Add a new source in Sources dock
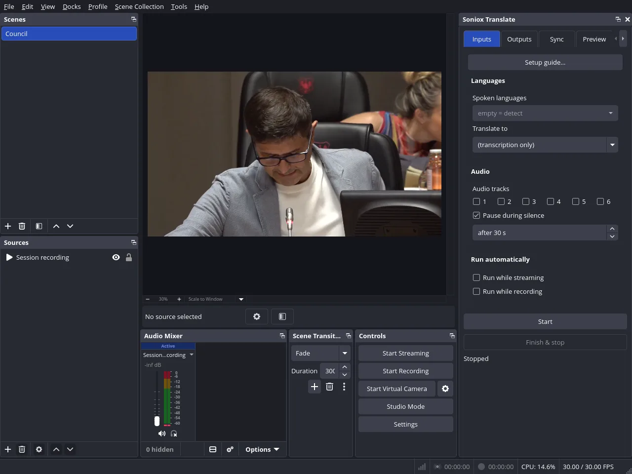The height and width of the screenshot is (474, 632). tap(8, 449)
